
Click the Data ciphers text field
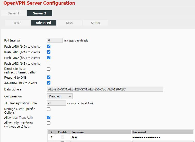tap(105, 89)
